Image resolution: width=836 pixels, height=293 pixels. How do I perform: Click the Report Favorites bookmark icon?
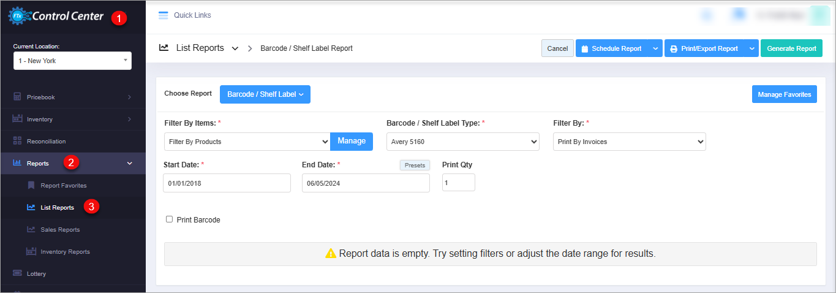(31, 185)
